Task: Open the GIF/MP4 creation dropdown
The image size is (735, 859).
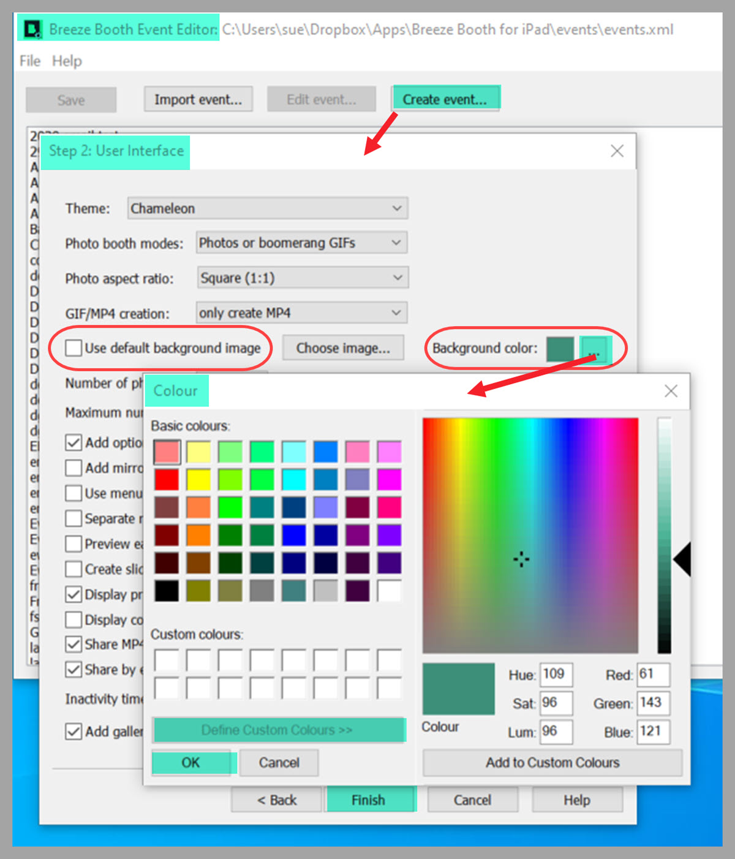Action: point(301,312)
